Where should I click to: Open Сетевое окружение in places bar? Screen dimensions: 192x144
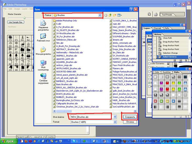(x=43, y=79)
